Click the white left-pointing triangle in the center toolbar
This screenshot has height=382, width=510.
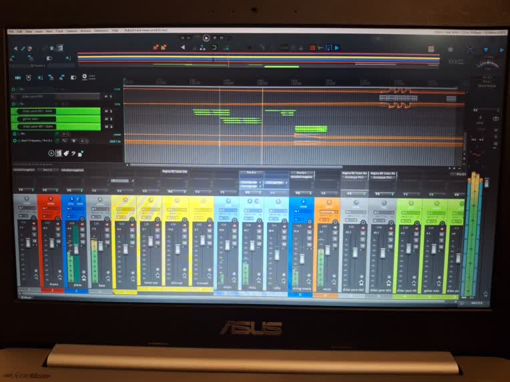coord(183,47)
